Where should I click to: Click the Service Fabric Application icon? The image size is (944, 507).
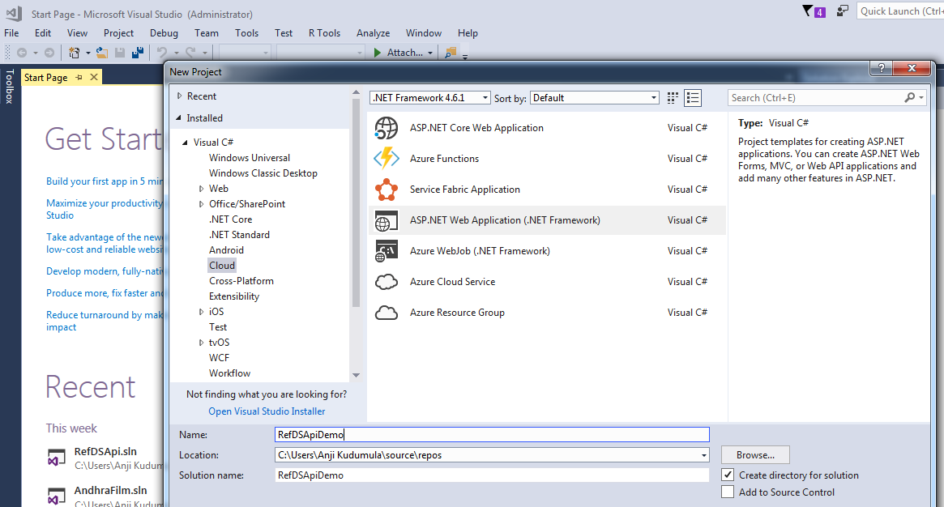[x=386, y=189]
